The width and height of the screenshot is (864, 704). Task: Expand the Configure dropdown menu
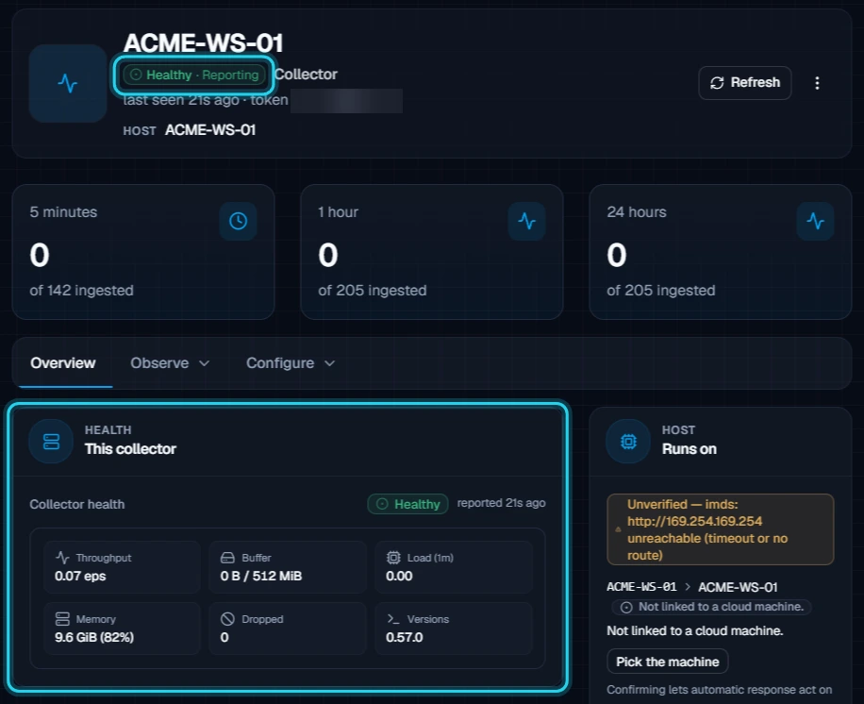tap(291, 362)
